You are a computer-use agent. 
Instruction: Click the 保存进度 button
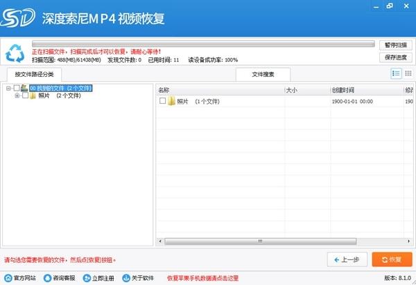click(396, 57)
